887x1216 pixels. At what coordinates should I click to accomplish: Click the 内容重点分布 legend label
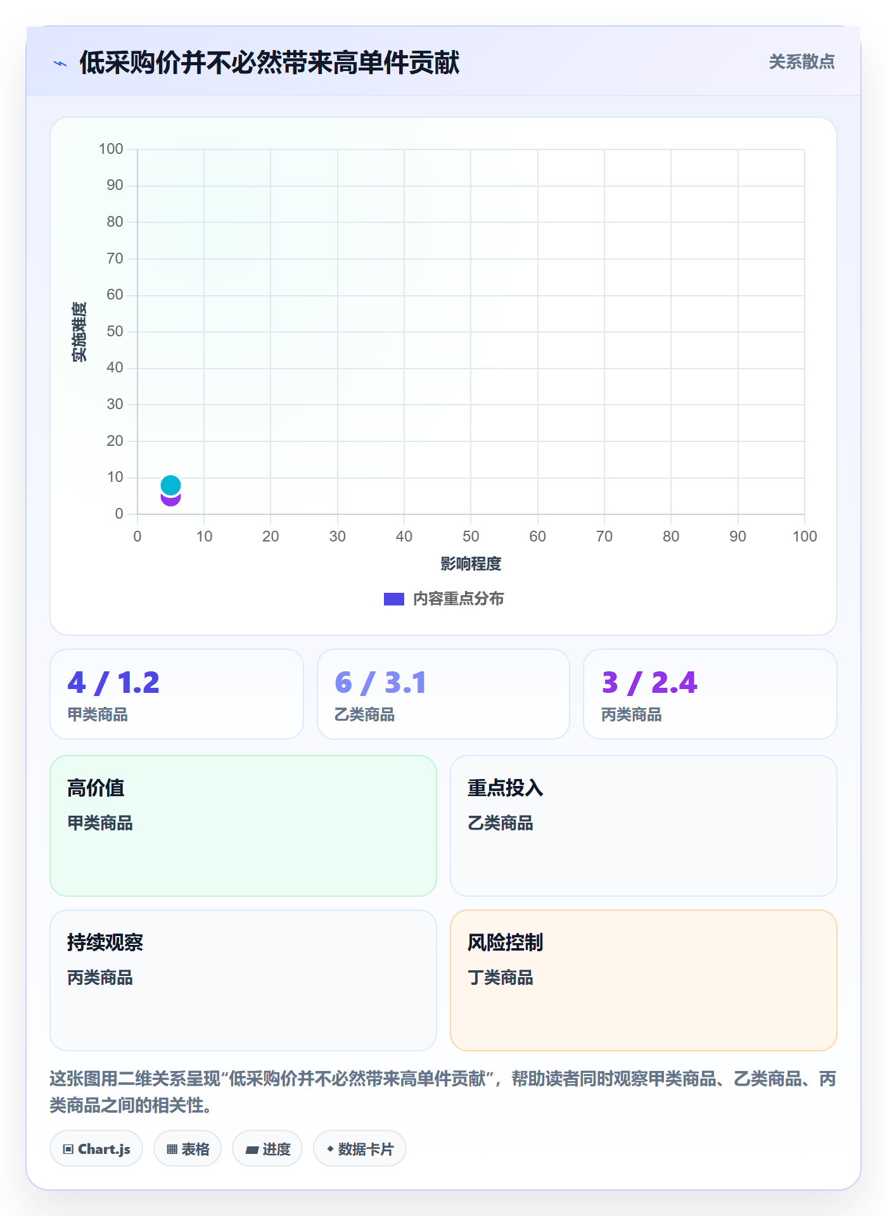click(x=458, y=599)
